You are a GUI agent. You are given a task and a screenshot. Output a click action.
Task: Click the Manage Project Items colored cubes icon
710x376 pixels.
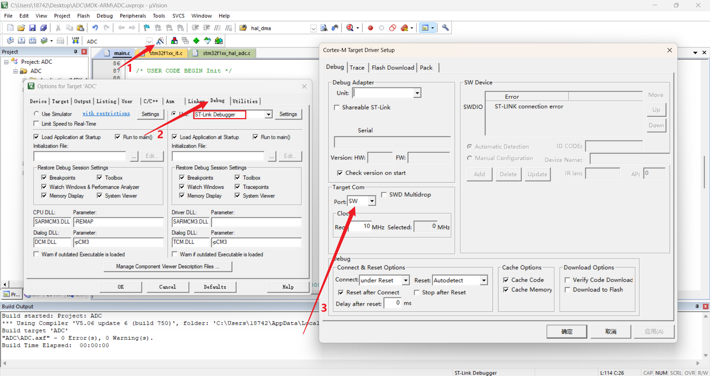[174, 41]
